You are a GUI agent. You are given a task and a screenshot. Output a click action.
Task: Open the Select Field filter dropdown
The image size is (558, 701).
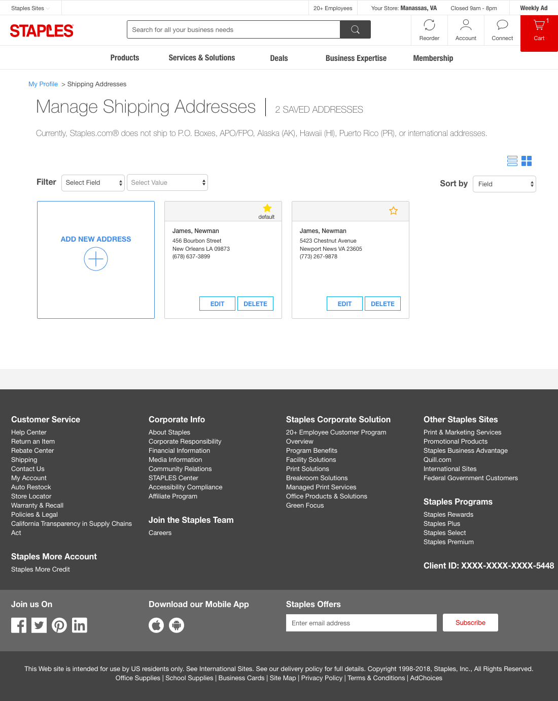(93, 183)
